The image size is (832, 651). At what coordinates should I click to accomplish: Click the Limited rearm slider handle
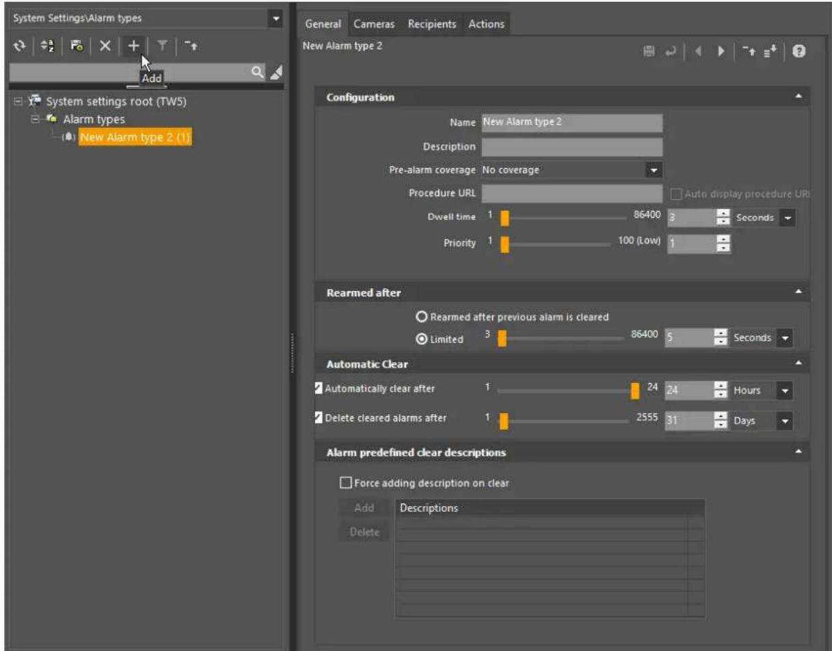coord(502,338)
